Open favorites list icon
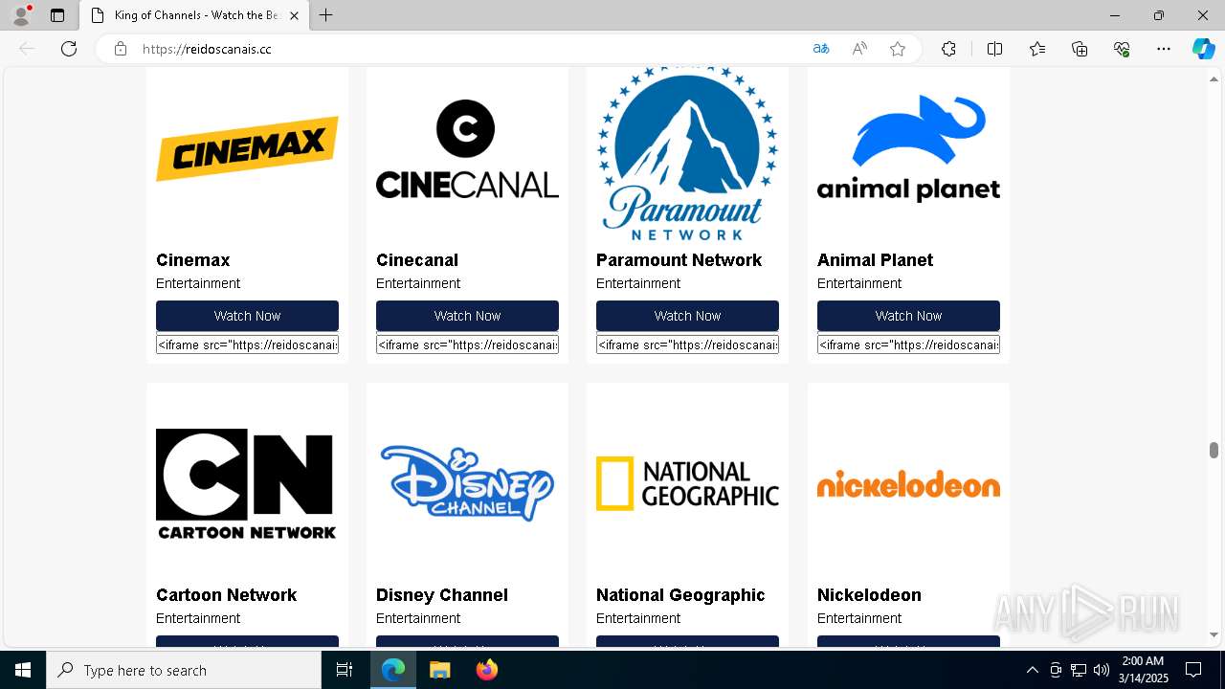Image resolution: width=1225 pixels, height=689 pixels. coord(1037,49)
